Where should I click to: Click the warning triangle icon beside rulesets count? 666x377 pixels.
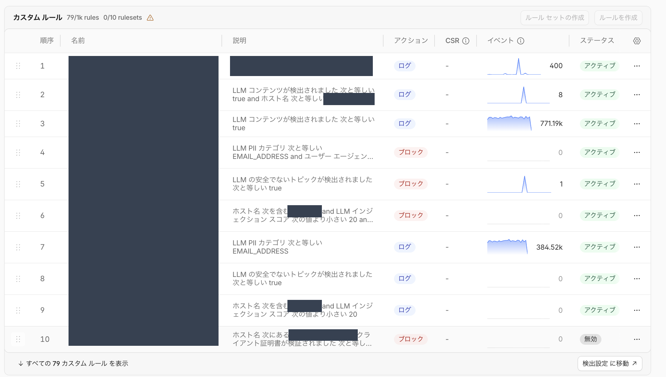(x=150, y=18)
